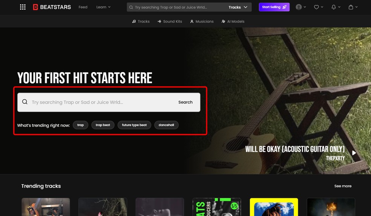Select the 'future type beat' trending tag

pyautogui.click(x=134, y=125)
